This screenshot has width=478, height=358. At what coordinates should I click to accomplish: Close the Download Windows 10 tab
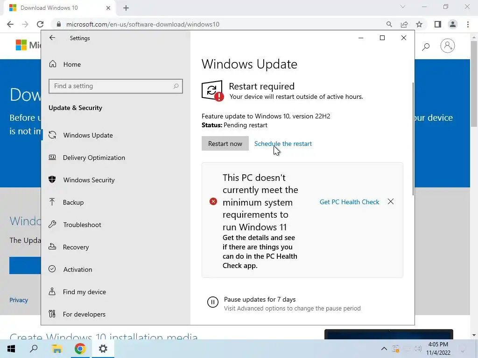pos(108,8)
